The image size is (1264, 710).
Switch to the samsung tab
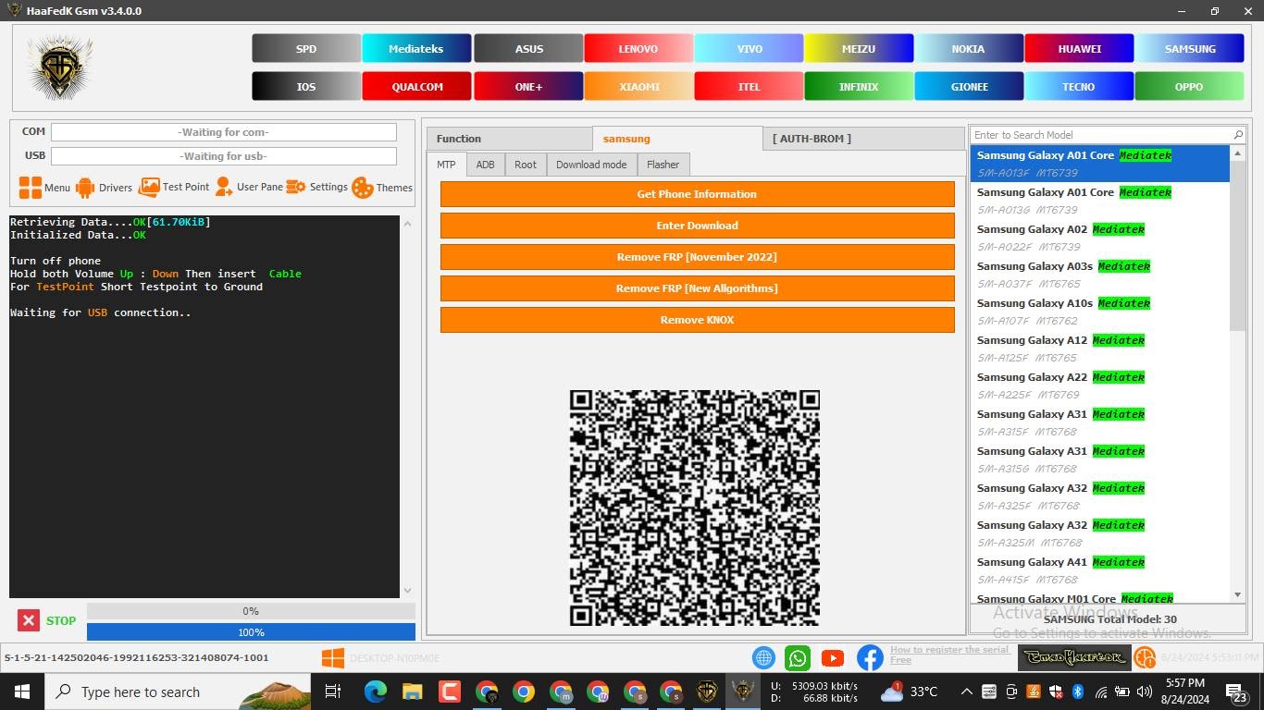pyautogui.click(x=677, y=139)
